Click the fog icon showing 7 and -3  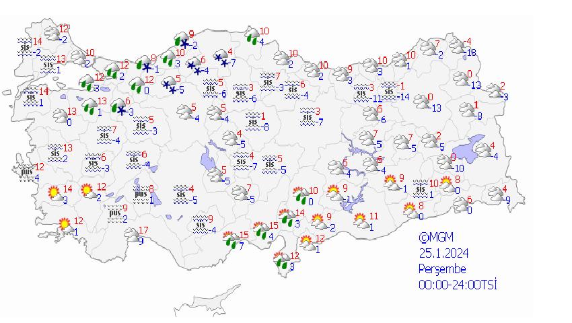pyautogui.click(x=268, y=81)
